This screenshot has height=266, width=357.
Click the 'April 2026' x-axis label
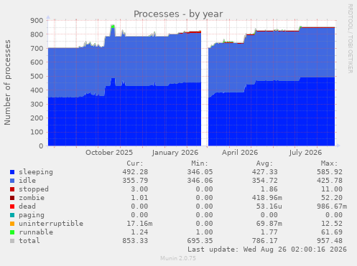point(240,153)
